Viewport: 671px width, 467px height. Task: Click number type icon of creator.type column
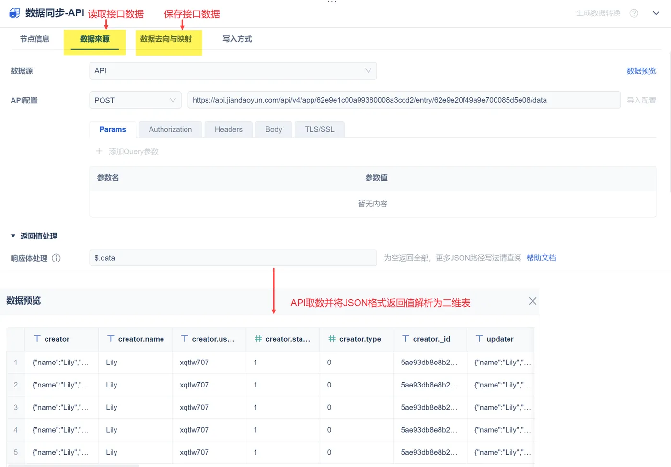[x=332, y=339]
